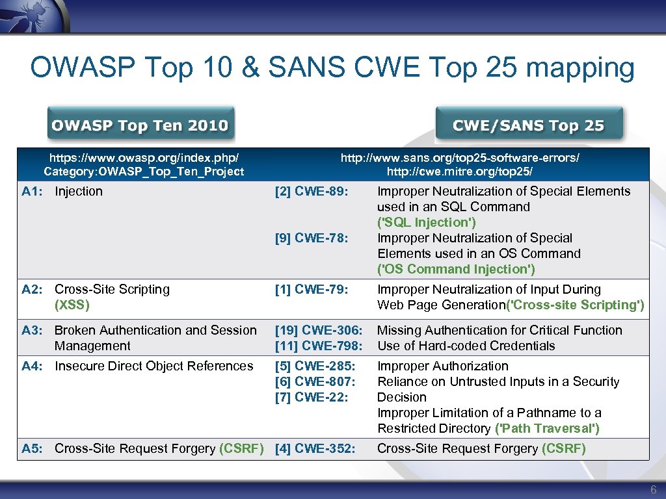Viewport: 666px width, 499px height.
Task: Click the [7] CWE-22: entry
Action: click(x=312, y=397)
